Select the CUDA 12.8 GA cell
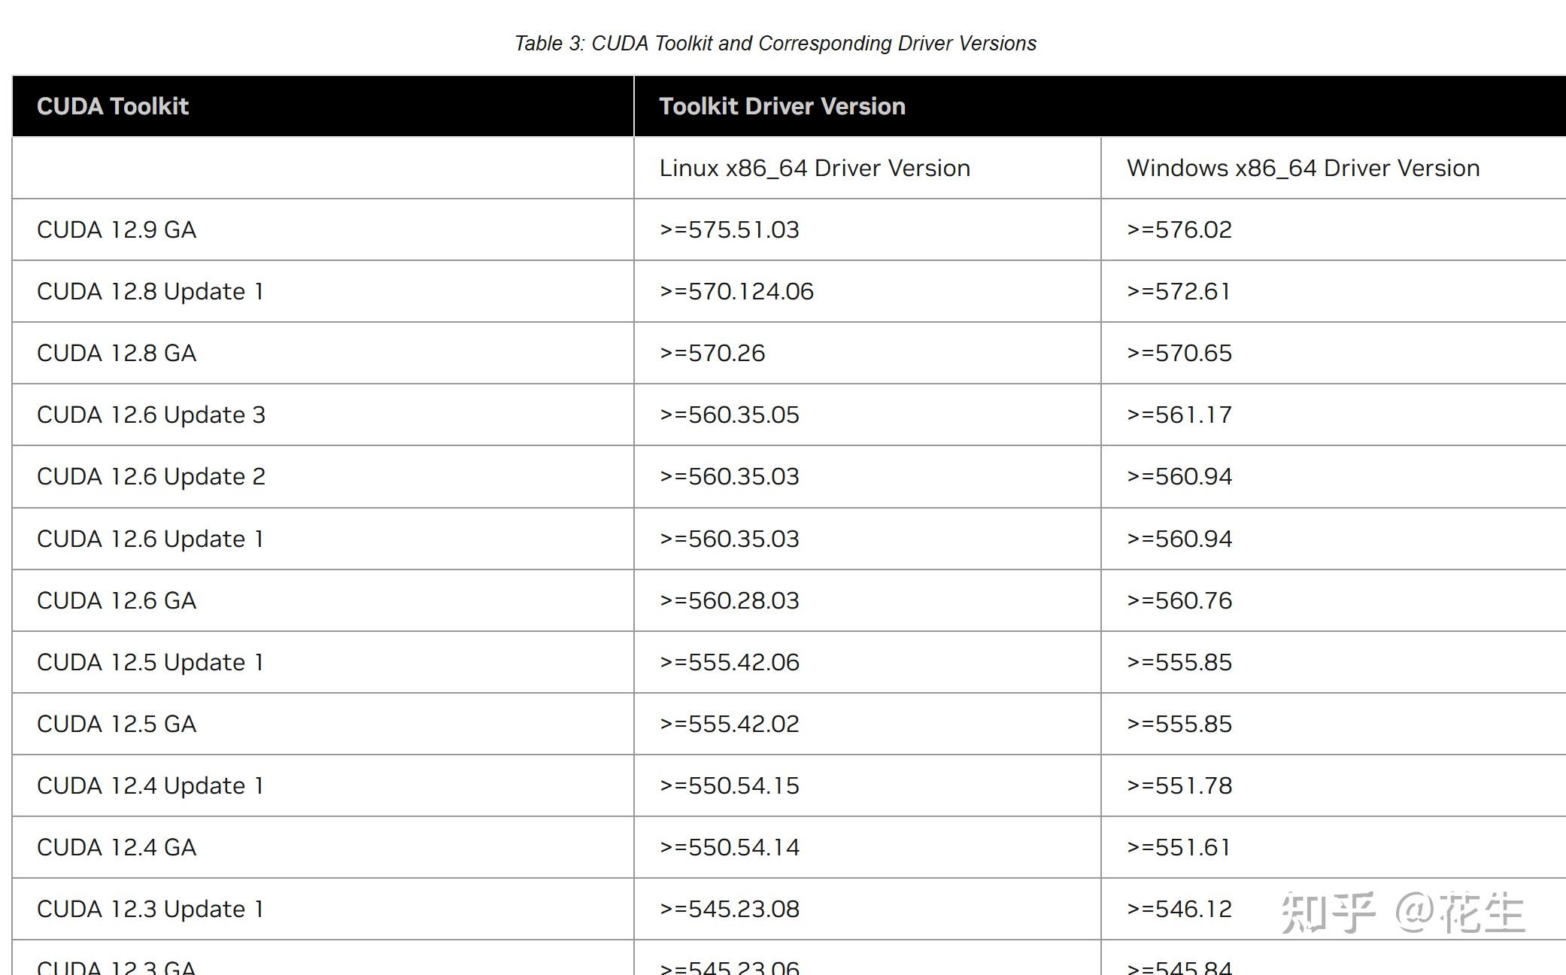The width and height of the screenshot is (1566, 975). pos(117,353)
